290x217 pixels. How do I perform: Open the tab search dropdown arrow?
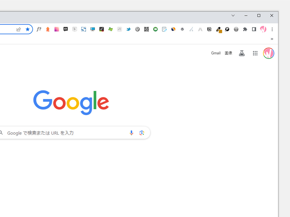tap(233, 16)
